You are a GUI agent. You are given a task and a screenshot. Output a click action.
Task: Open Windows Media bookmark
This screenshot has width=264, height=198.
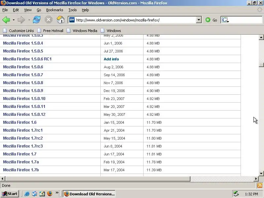(82, 31)
